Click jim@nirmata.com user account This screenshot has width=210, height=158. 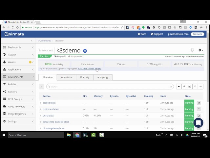pyautogui.click(x=178, y=34)
